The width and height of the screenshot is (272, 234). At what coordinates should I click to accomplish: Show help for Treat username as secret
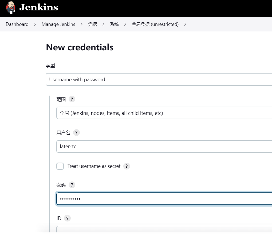tap(127, 166)
